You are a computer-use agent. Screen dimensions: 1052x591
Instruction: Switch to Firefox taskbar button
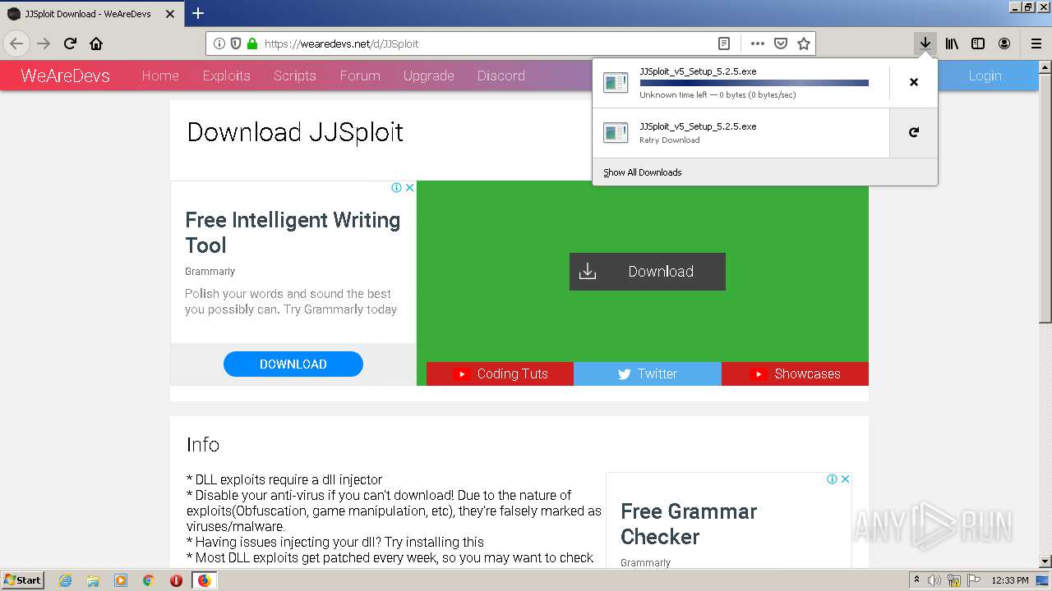point(204,580)
